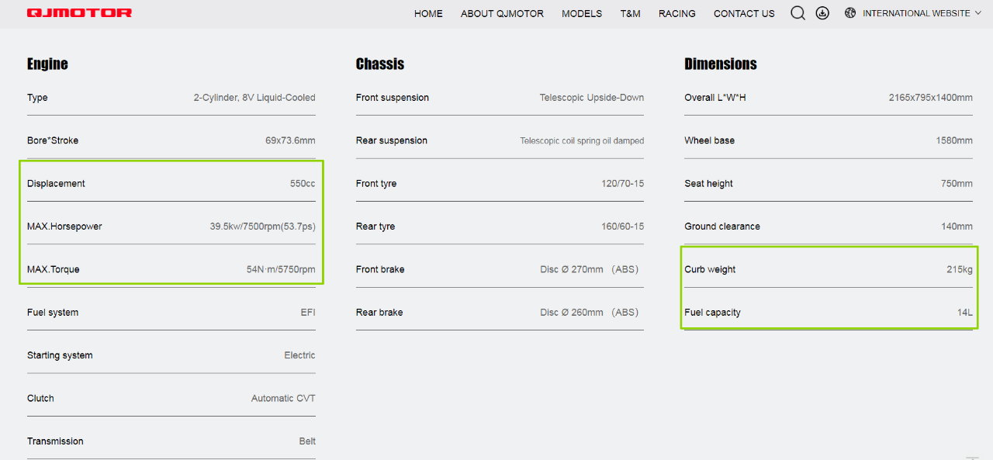This screenshot has height=460, width=993.
Task: Click the Dimensions section heading
Action: click(x=721, y=64)
